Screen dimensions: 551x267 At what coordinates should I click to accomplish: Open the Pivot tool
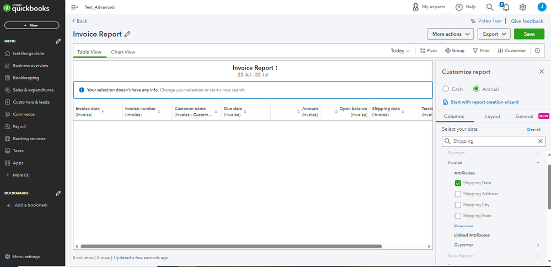429,51
